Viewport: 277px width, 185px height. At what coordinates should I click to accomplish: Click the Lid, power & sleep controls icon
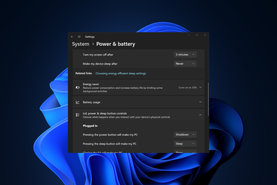coord(78,115)
